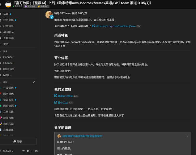
Task: Click the site logo in header
Action: 8,5
